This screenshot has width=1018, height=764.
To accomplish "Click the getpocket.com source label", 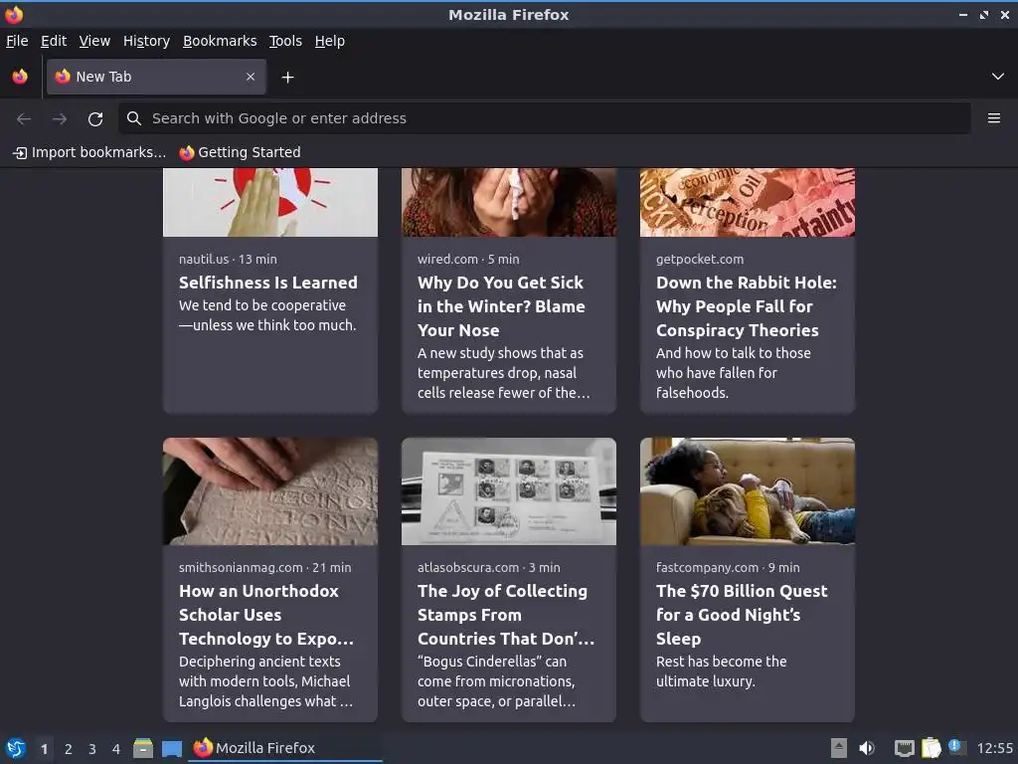I will pyautogui.click(x=700, y=260).
